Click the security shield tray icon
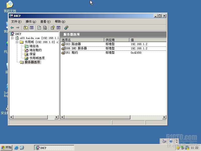 178,148
